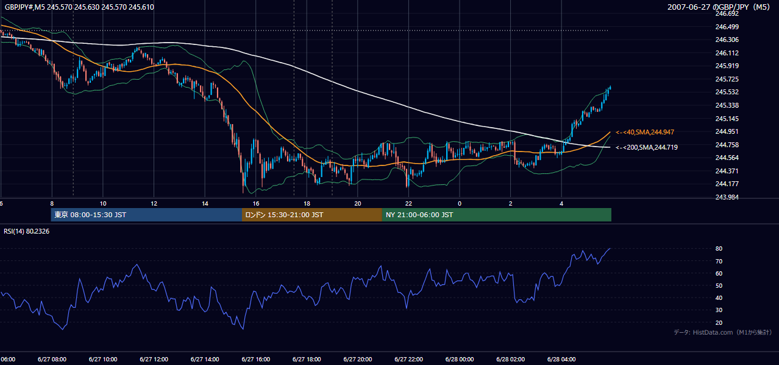
Task: Click the bottom time label 6/27 20:00
Action: point(358,360)
